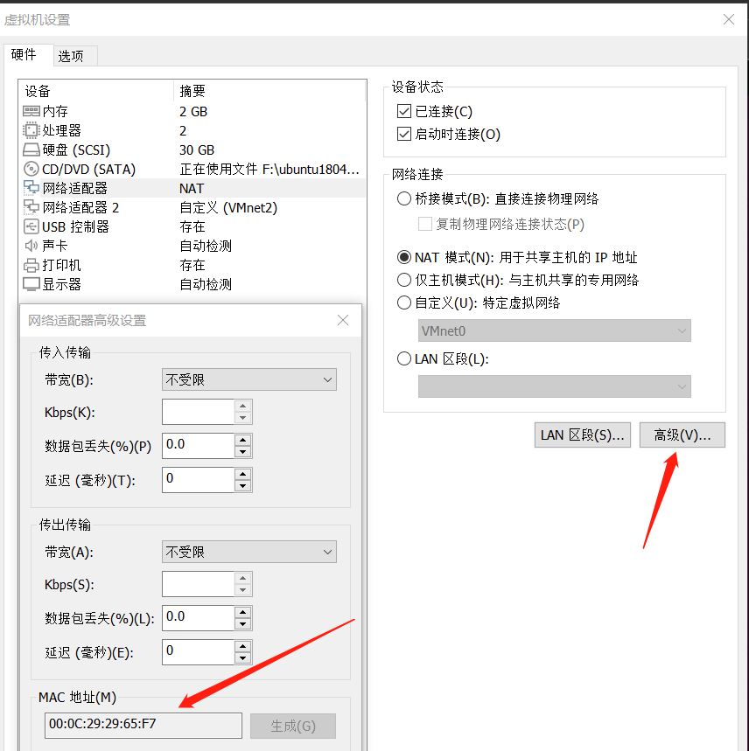Select the 内存 memory device icon
Screen dimensions: 749x751
click(x=31, y=111)
